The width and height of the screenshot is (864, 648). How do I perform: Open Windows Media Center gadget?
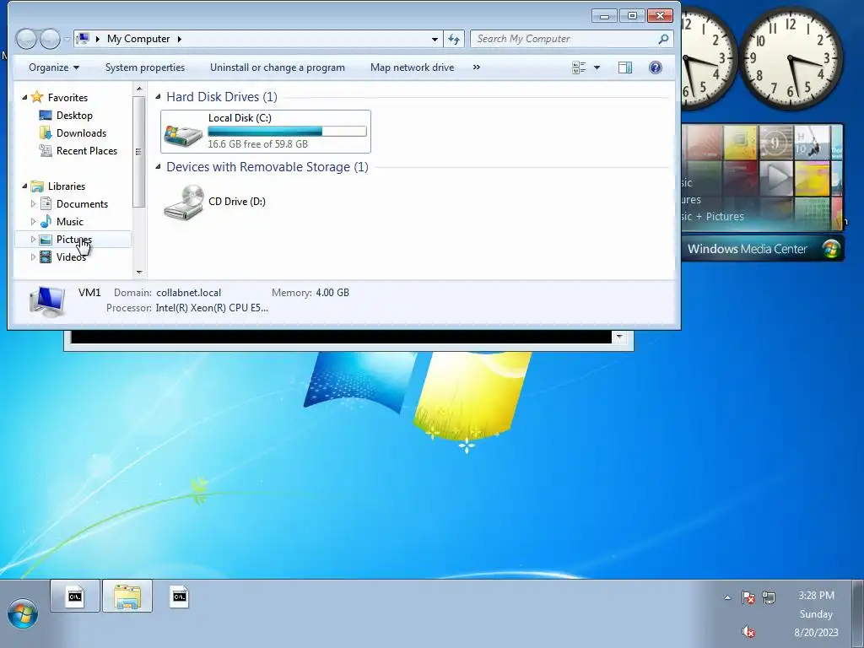coord(762,249)
